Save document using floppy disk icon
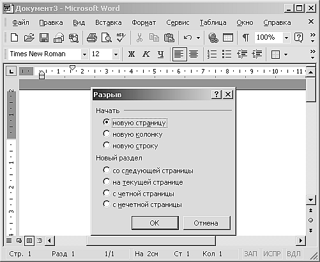This screenshot has width=320, height=262. click(44, 38)
